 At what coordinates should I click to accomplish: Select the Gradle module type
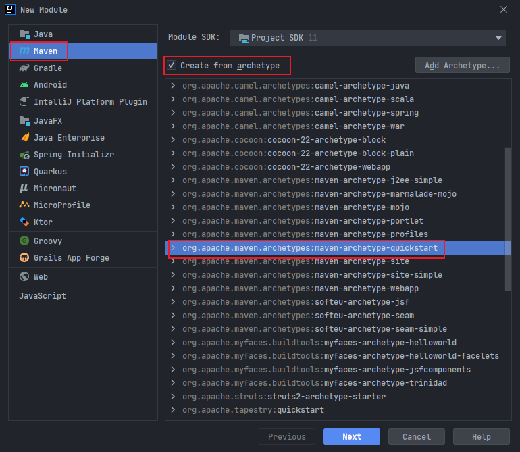[x=83, y=68]
